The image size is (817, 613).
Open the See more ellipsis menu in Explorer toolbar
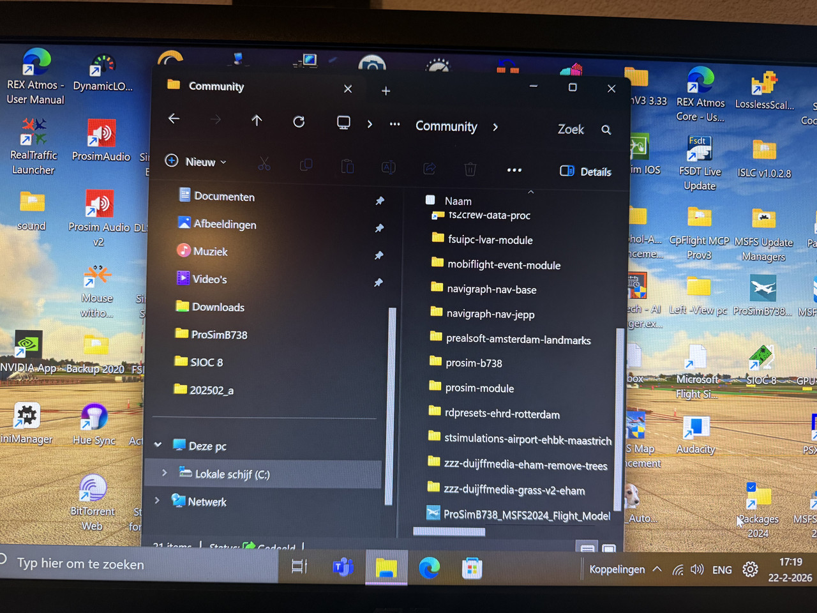point(514,170)
